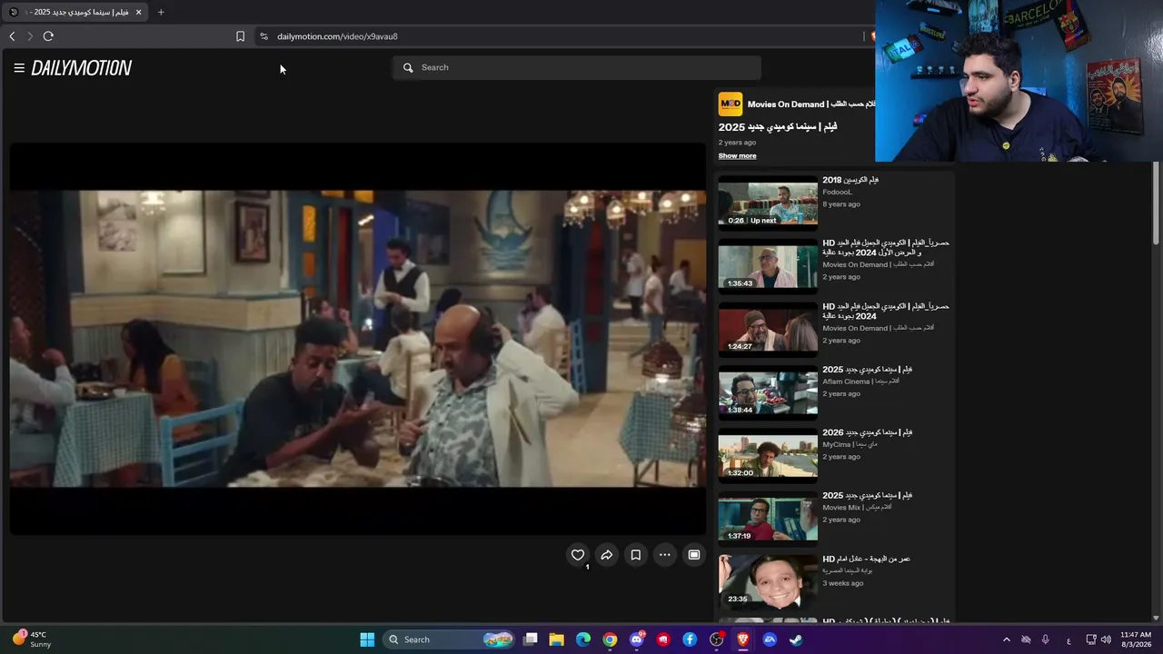The height and width of the screenshot is (654, 1163).
Task: Open File Explorer from the taskbar
Action: [x=557, y=639]
